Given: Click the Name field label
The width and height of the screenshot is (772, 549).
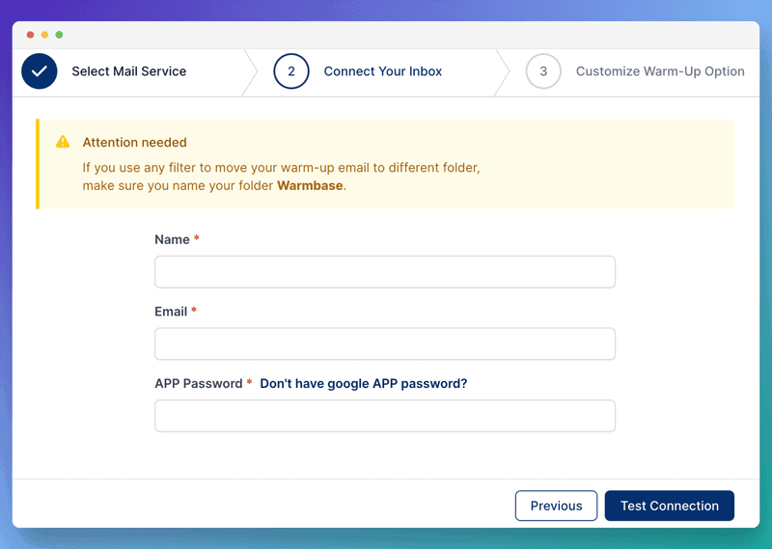Looking at the screenshot, I should tap(172, 240).
